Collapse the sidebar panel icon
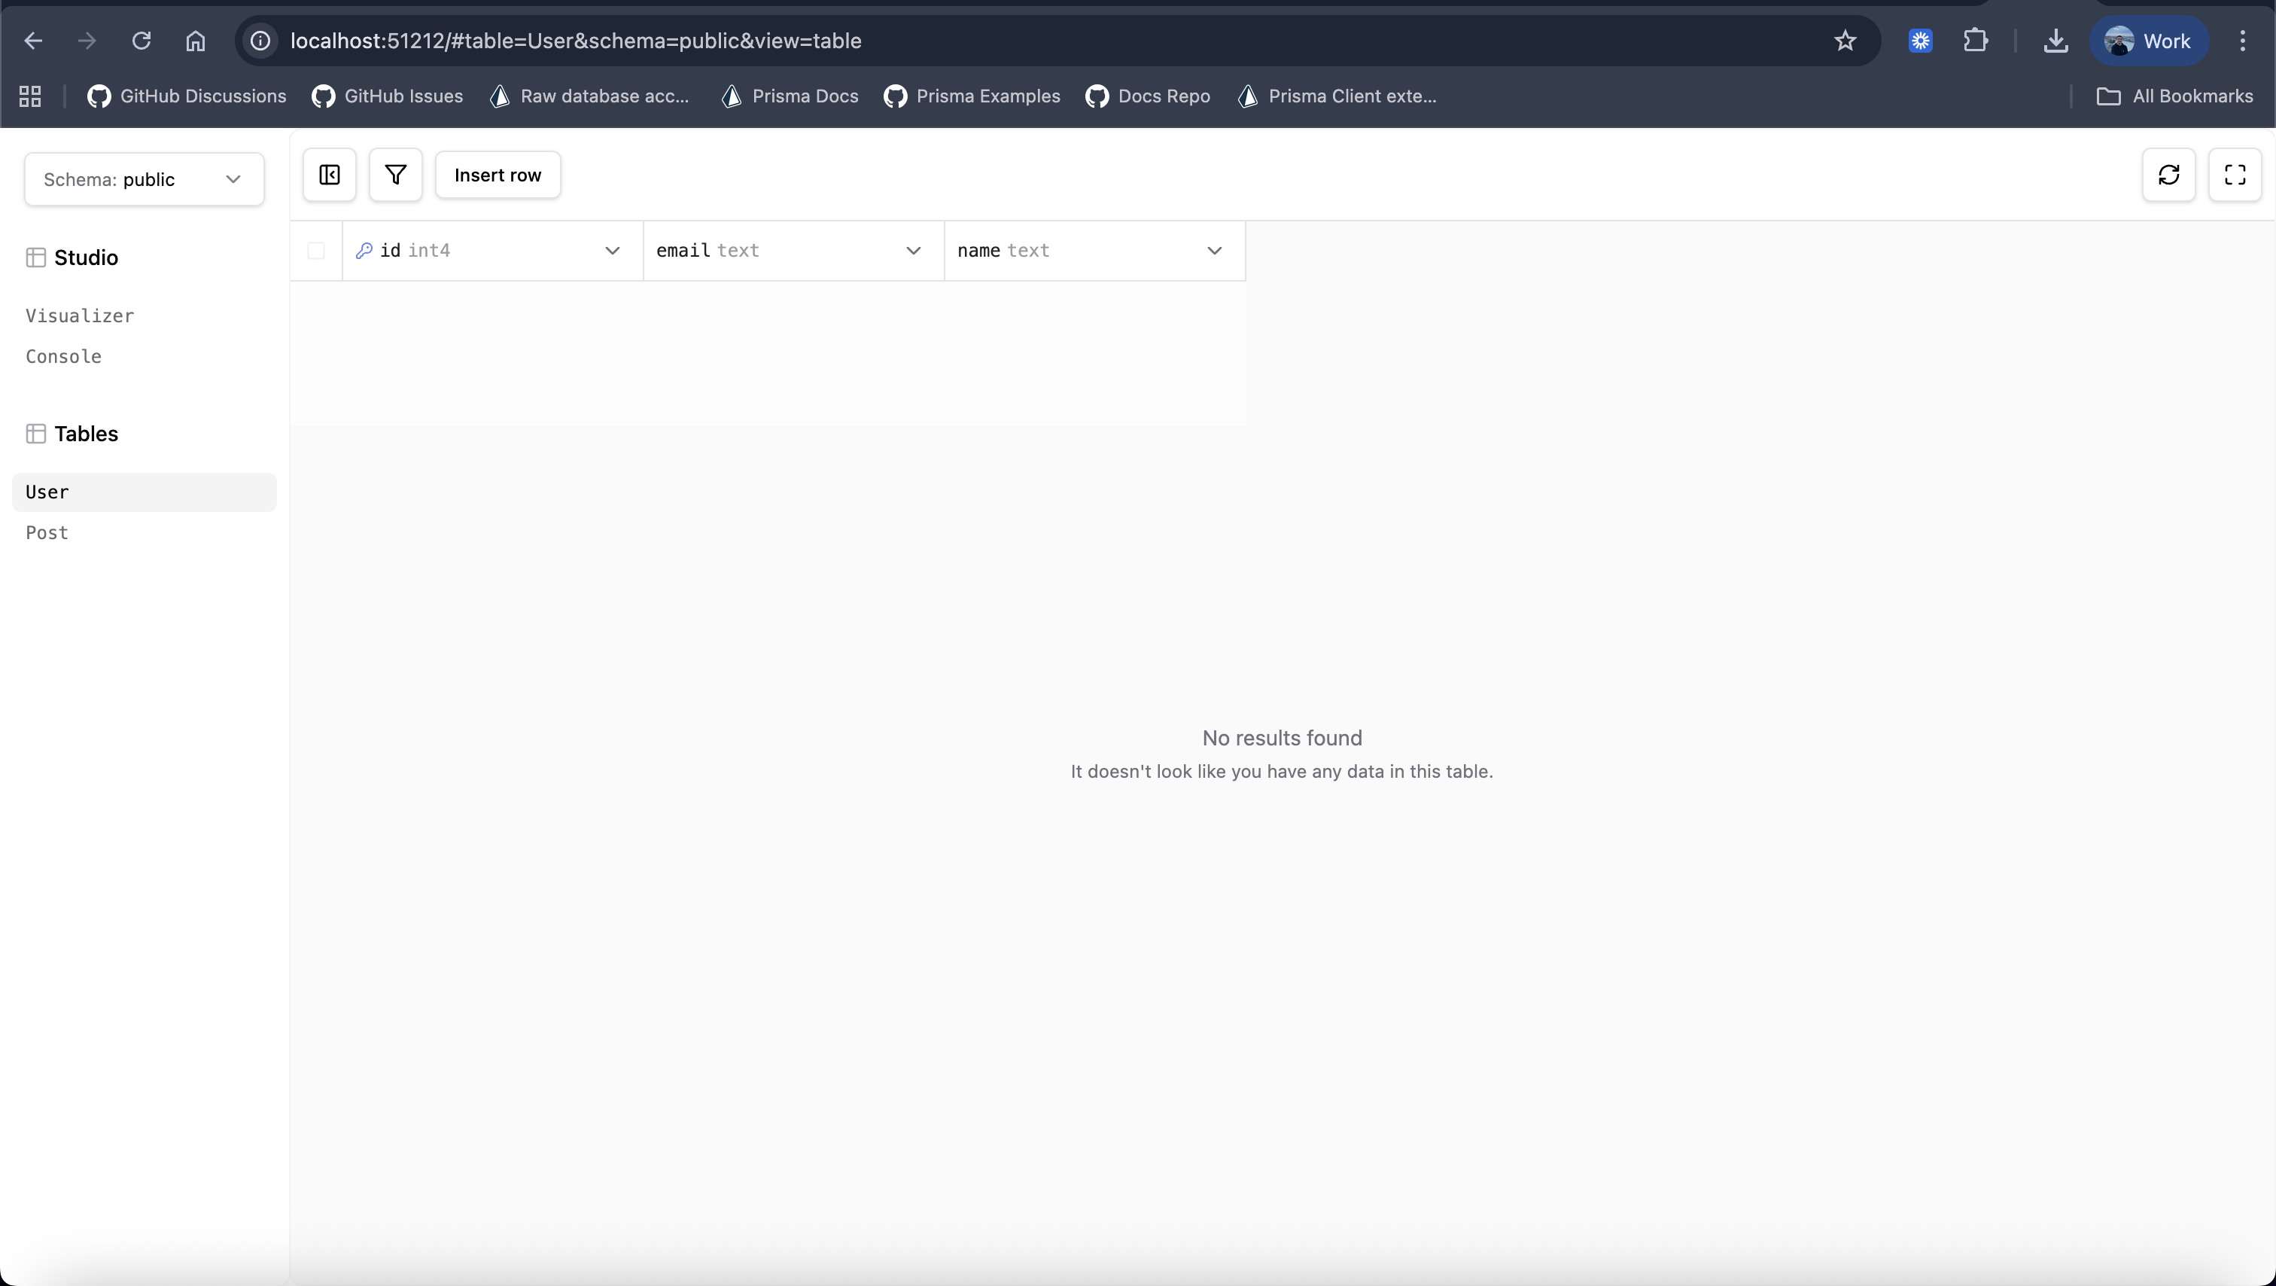The width and height of the screenshot is (2276, 1286). pyautogui.click(x=330, y=175)
